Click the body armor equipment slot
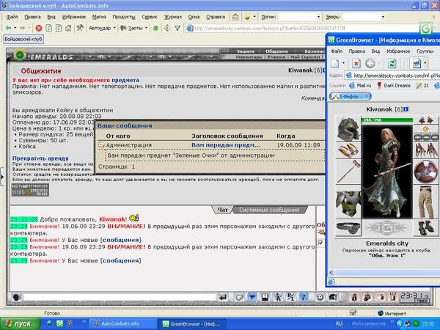Image resolution: width=440 pixels, height=330 pixels. click(x=348, y=203)
